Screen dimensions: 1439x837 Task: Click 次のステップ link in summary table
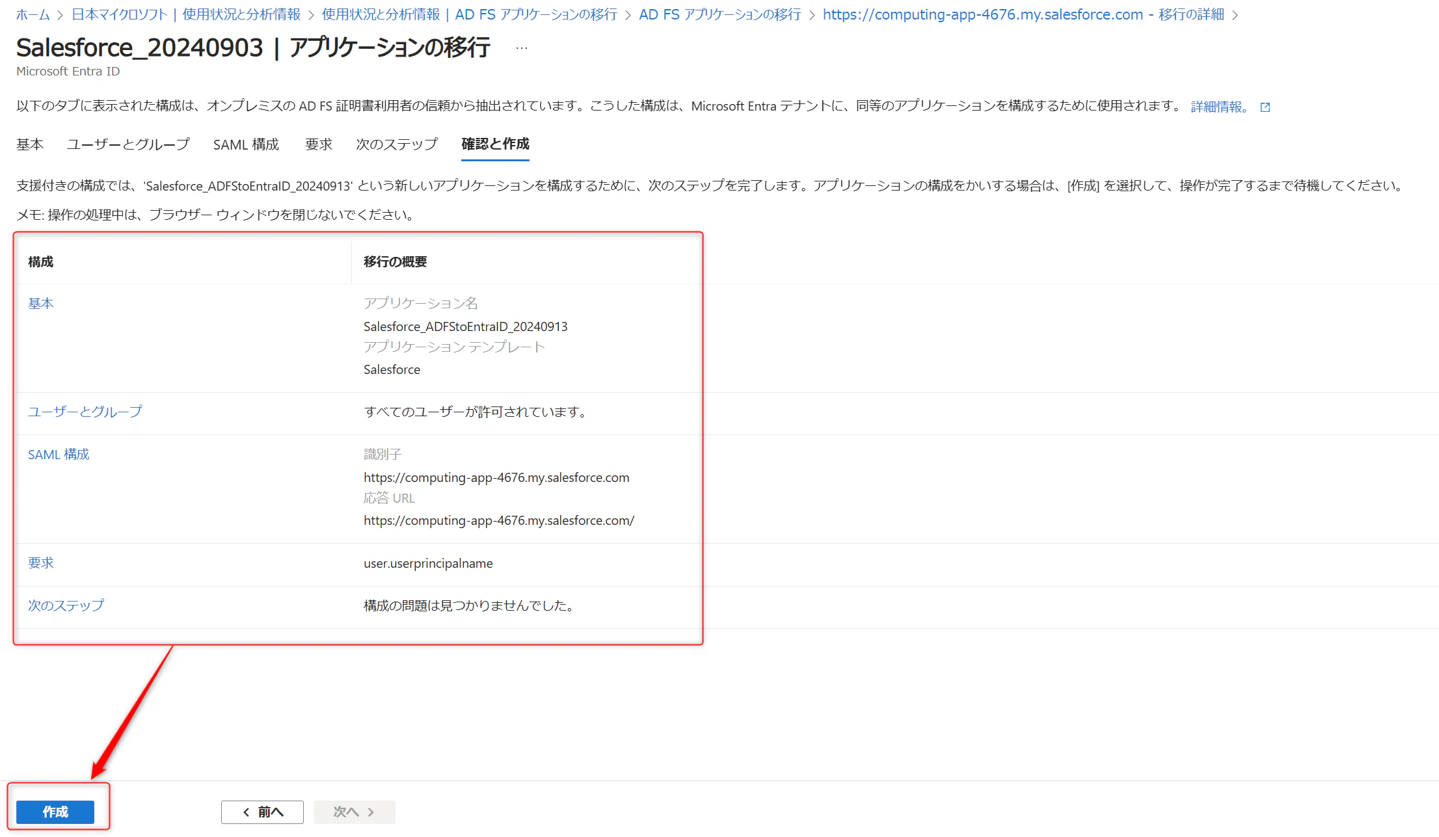tap(66, 605)
